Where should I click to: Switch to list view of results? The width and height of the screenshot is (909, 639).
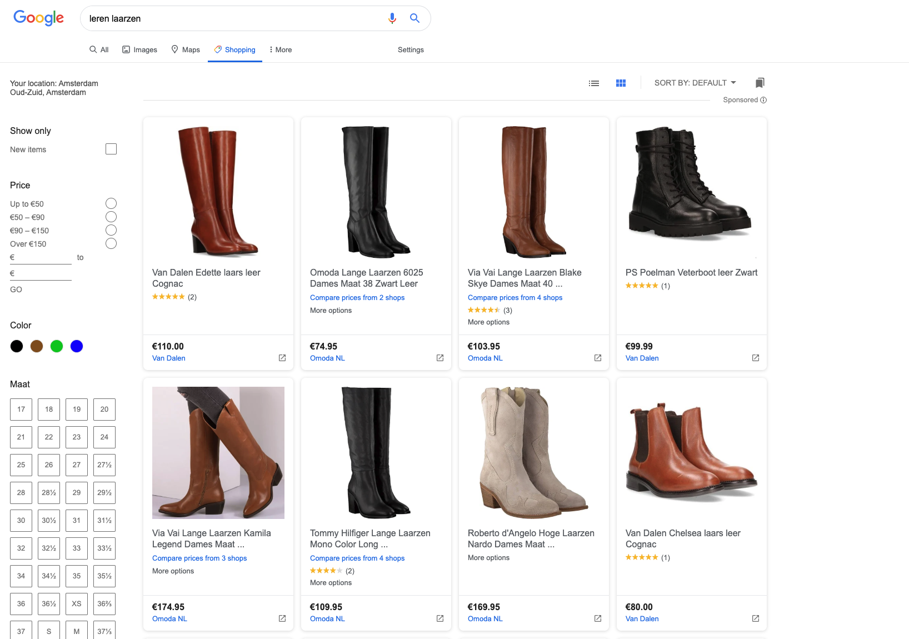593,83
